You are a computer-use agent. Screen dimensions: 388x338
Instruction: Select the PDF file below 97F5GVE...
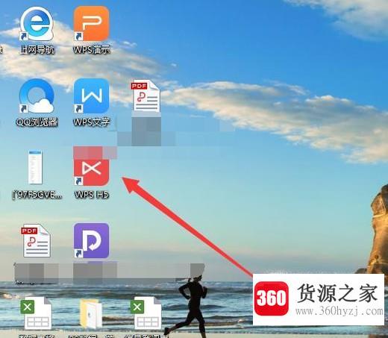pos(37,241)
